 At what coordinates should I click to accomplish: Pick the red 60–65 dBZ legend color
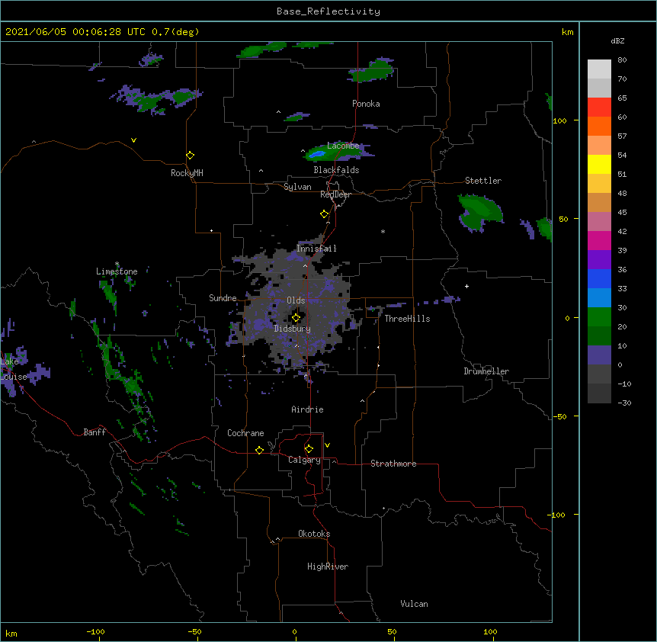click(x=599, y=107)
